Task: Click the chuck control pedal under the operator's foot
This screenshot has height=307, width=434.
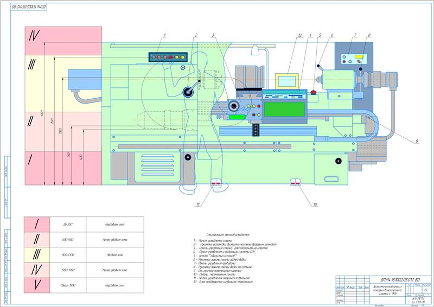Action: (216, 183)
